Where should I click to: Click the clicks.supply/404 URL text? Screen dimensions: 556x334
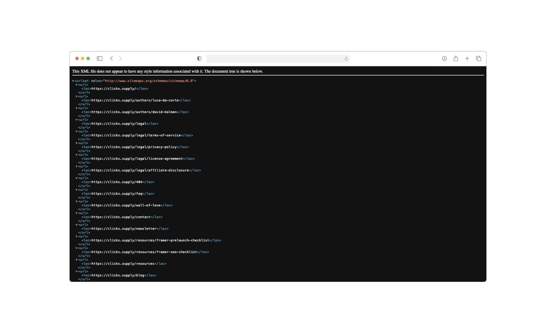click(x=117, y=182)
